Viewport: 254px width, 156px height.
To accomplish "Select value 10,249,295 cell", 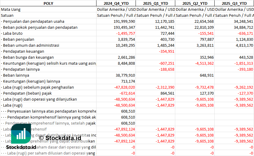I will coord(125,45).
